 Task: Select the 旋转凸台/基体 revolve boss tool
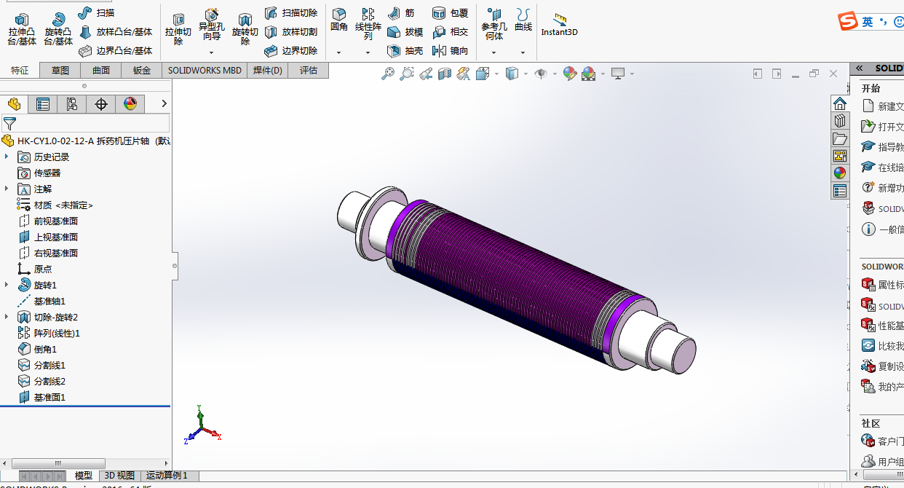coord(58,29)
